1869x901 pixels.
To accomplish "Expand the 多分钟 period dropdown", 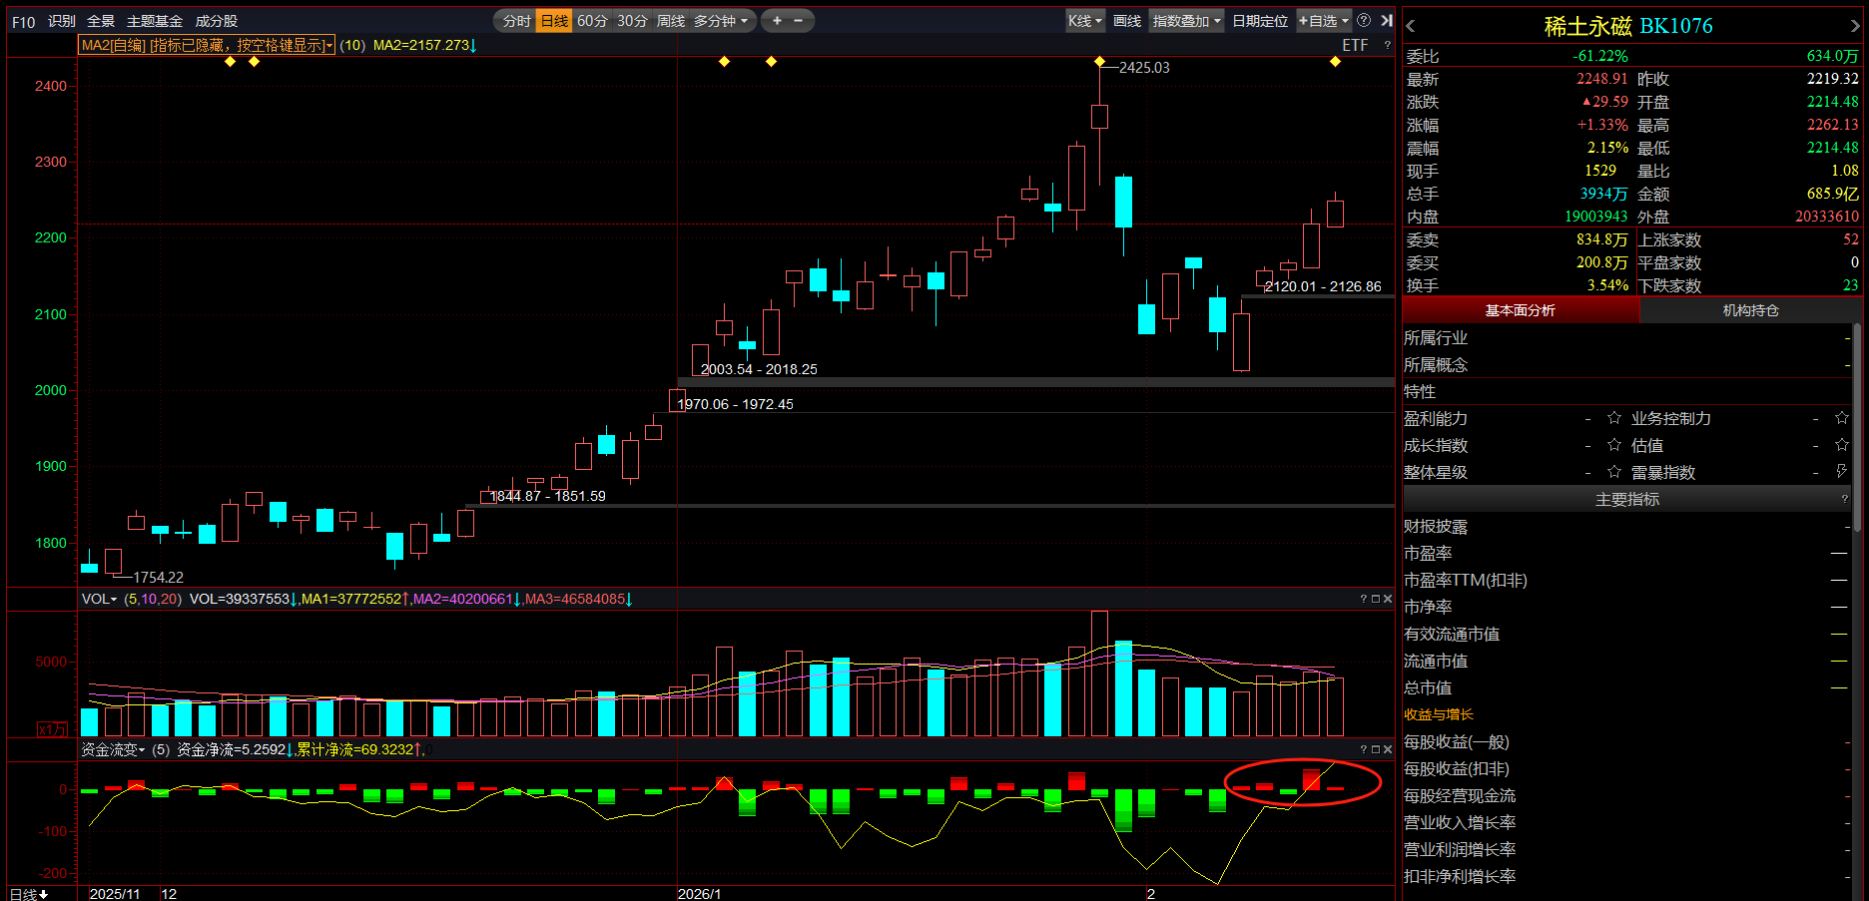I will 721,21.
